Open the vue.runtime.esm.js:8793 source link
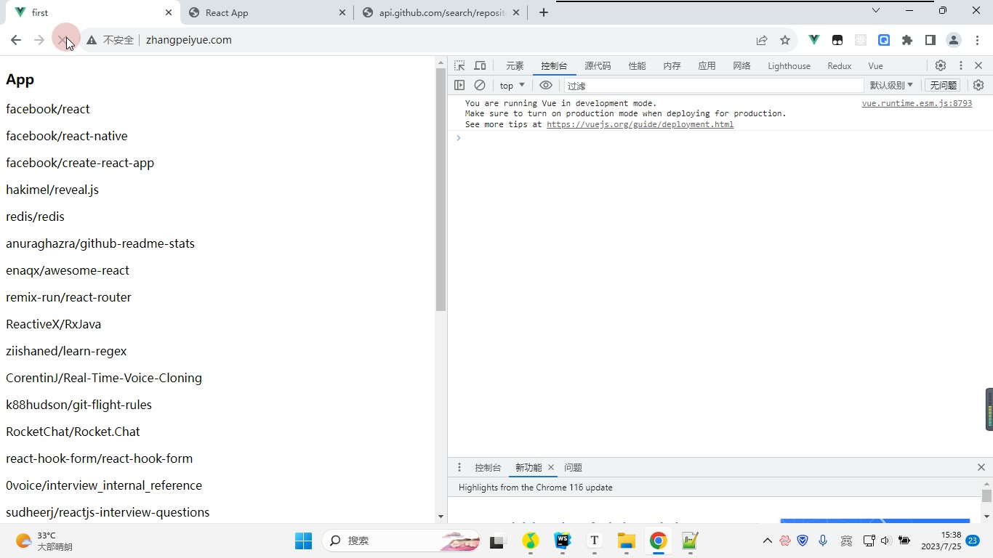Image resolution: width=993 pixels, height=558 pixels. [x=917, y=103]
